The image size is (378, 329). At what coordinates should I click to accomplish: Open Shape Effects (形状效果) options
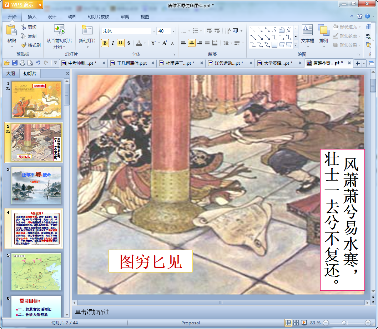[x=347, y=45]
